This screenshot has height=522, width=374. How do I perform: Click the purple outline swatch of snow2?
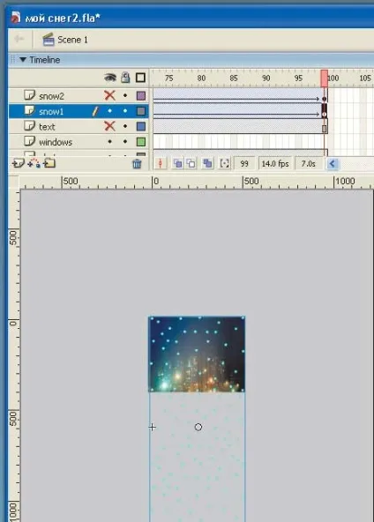[141, 96]
